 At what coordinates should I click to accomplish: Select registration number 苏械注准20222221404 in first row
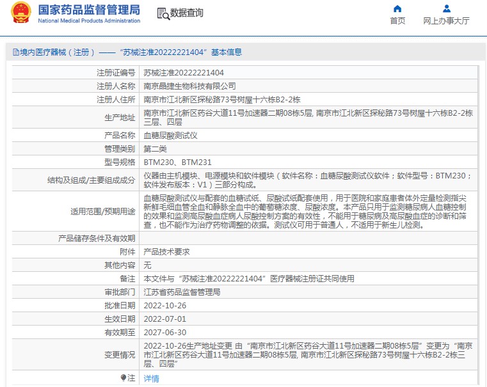coord(184,73)
